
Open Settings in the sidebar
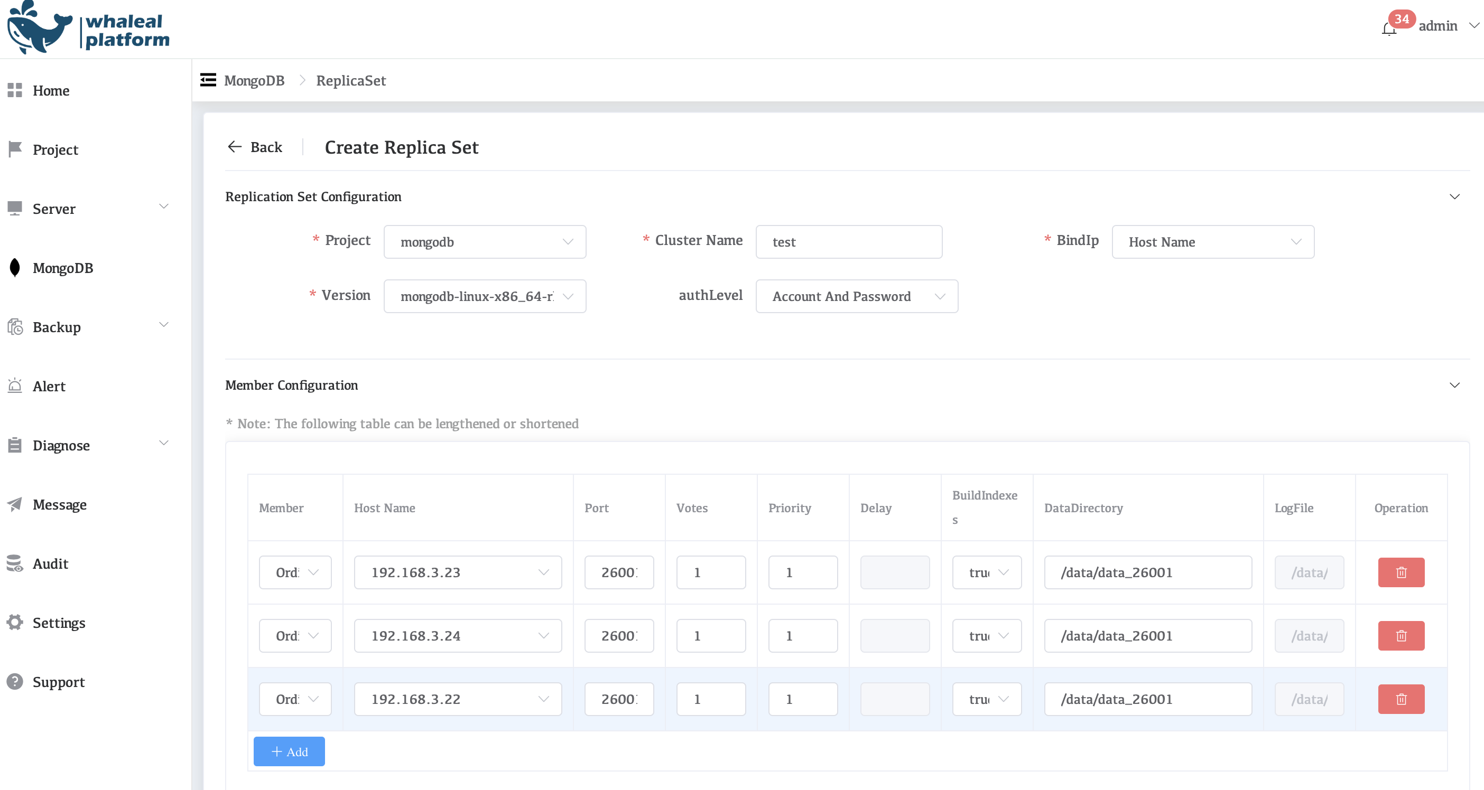59,623
